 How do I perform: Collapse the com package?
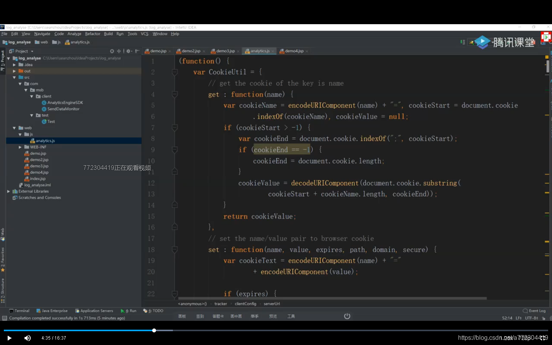tap(20, 84)
